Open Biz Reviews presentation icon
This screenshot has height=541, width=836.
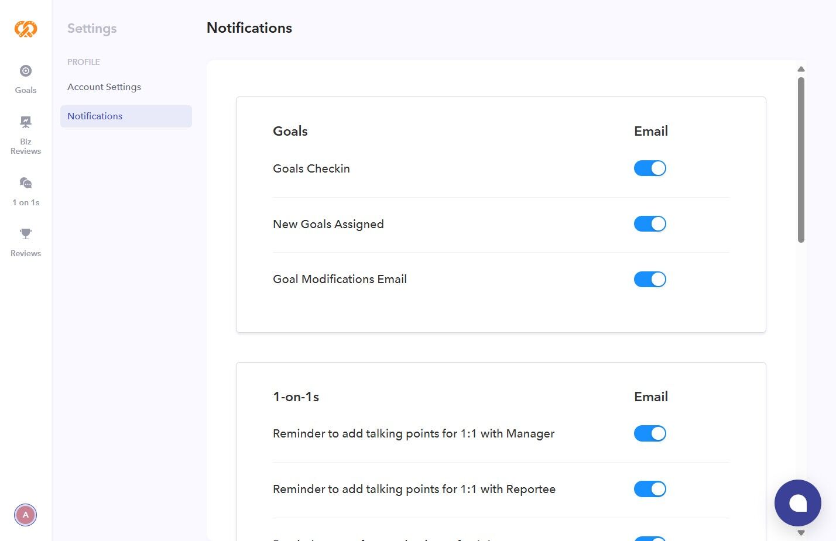(26, 122)
